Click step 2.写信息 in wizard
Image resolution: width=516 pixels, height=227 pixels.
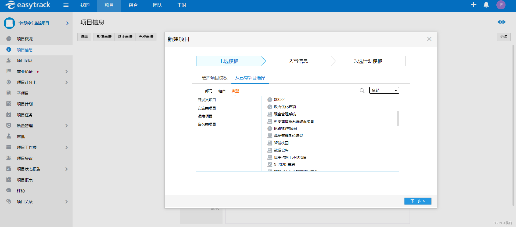[x=299, y=61]
